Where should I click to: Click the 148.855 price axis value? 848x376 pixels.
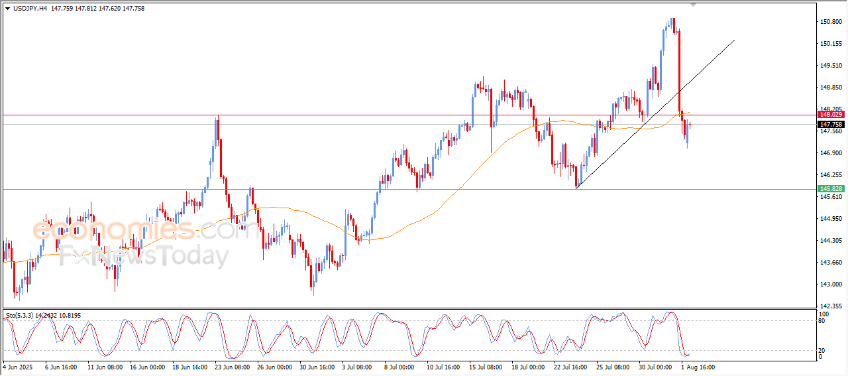coord(831,88)
